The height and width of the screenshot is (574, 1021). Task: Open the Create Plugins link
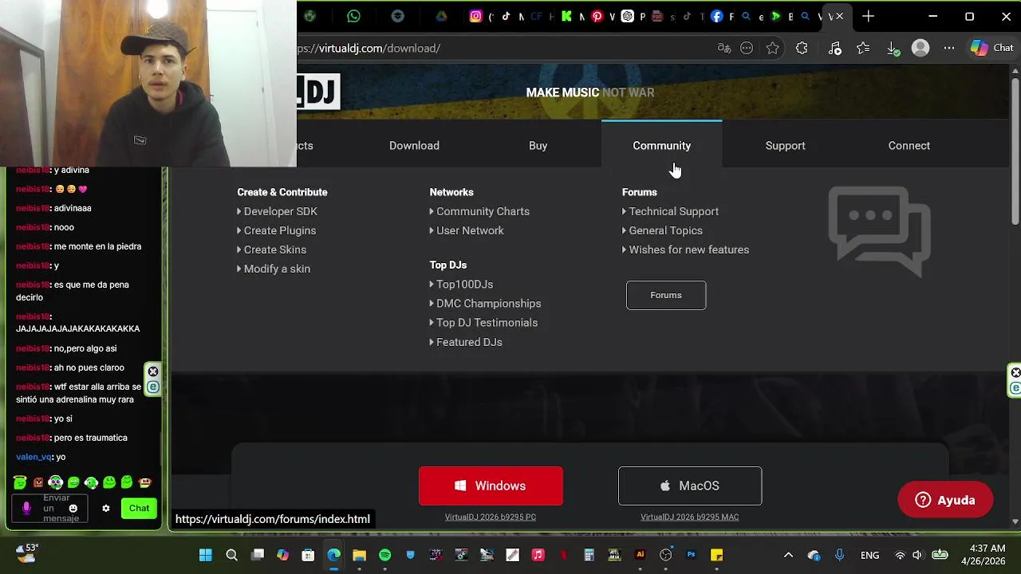pyautogui.click(x=279, y=230)
